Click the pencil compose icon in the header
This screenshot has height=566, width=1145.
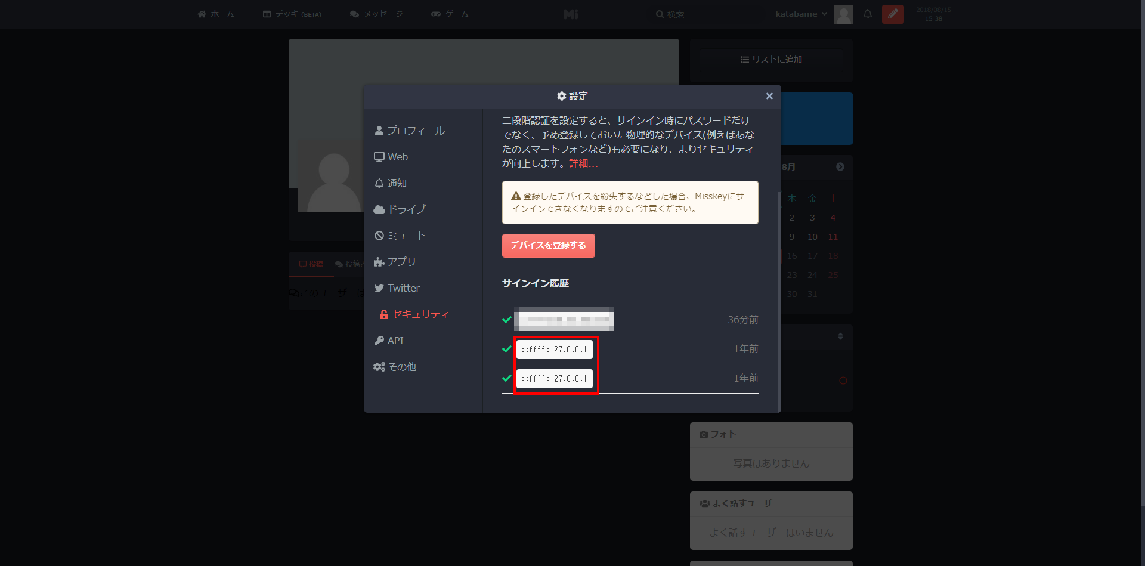point(892,14)
